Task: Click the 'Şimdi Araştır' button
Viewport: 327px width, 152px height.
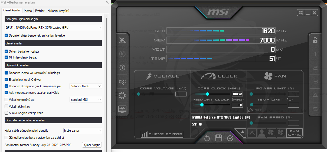Action: [92, 145]
